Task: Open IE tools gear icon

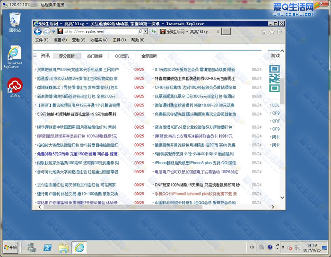Action: coord(279,32)
